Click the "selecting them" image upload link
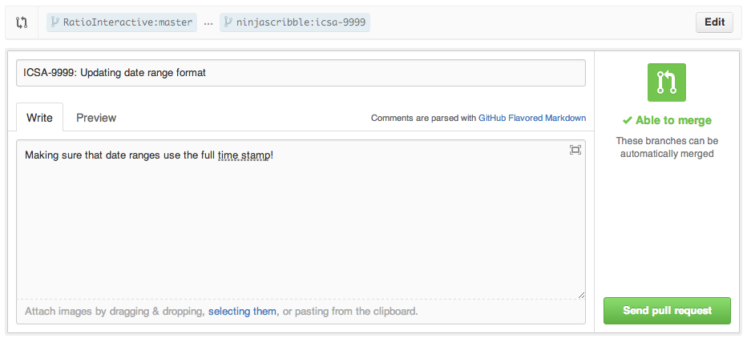 tap(242, 311)
